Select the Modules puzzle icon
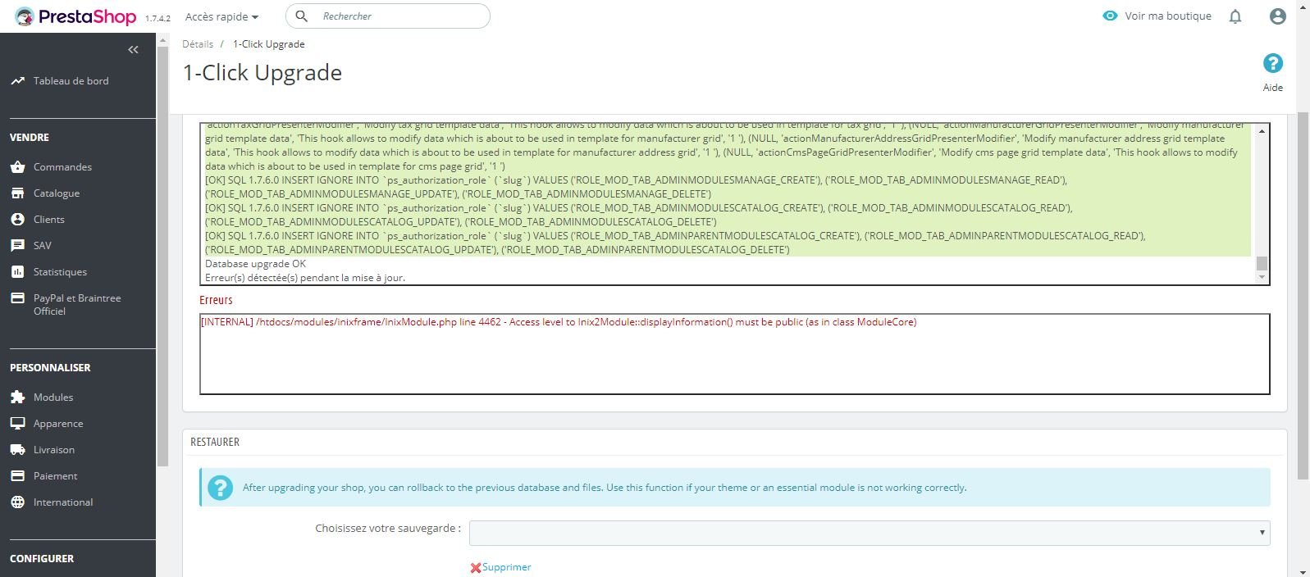This screenshot has width=1310, height=577. pyautogui.click(x=18, y=398)
